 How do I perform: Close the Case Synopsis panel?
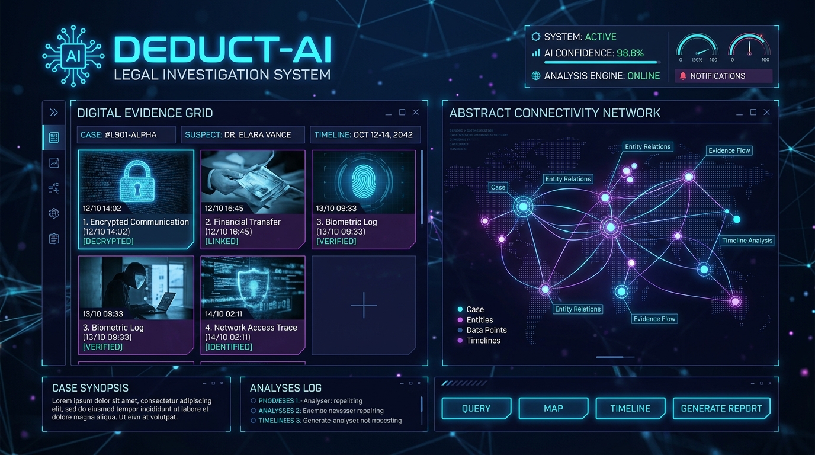tap(222, 383)
